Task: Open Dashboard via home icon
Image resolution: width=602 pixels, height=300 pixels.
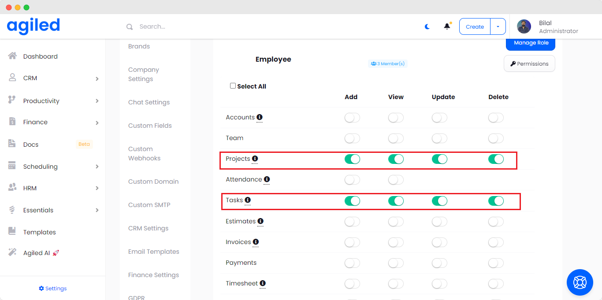Action: (x=12, y=56)
